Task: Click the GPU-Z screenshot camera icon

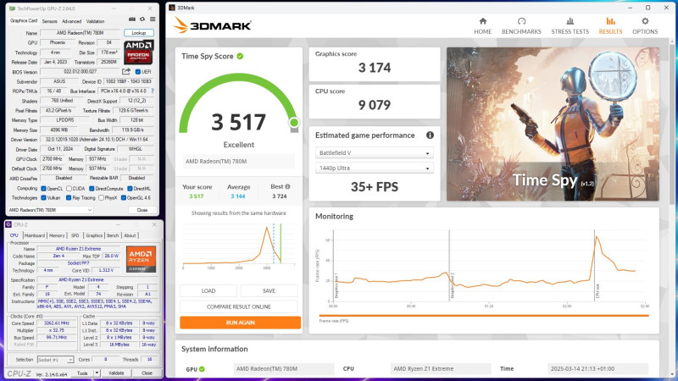Action: pyautogui.click(x=132, y=19)
